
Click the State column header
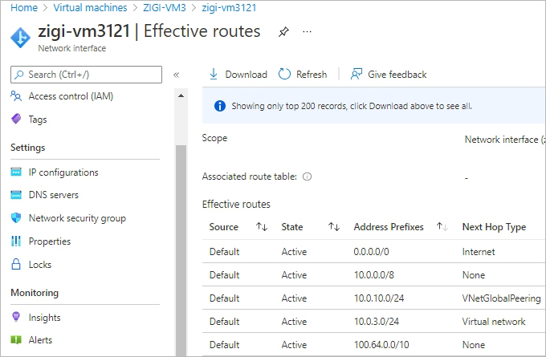pos(292,227)
